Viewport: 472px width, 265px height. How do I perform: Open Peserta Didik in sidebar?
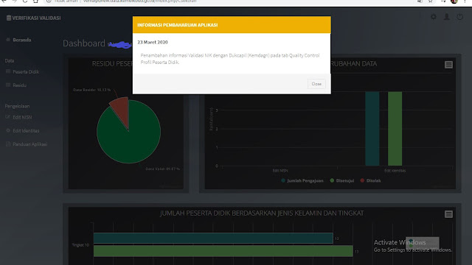pyautogui.click(x=26, y=72)
